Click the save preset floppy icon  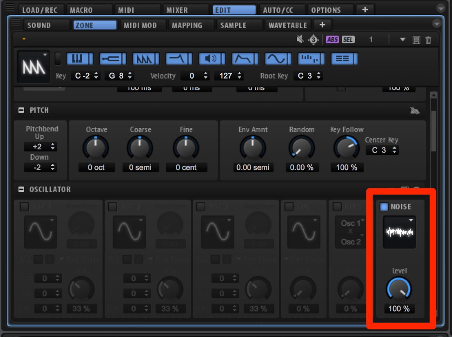(416, 40)
